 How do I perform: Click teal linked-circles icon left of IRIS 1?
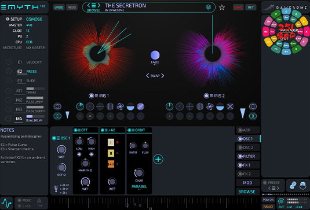pyautogui.click(x=57, y=116)
